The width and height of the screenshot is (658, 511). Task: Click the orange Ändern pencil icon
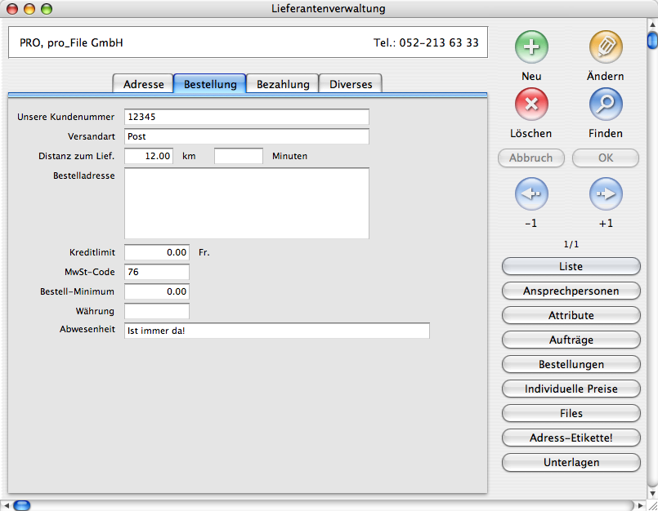pos(606,47)
